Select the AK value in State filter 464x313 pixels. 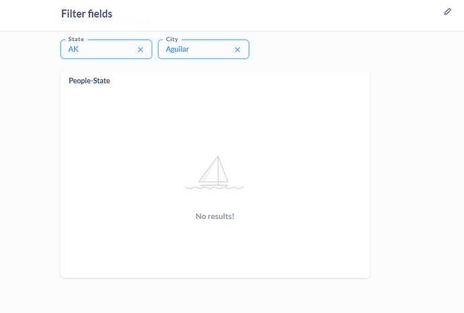73,49
